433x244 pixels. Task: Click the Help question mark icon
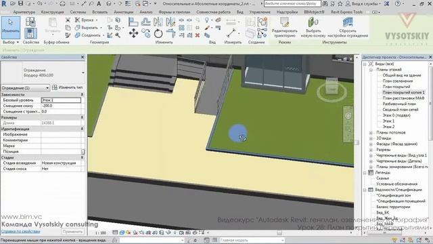[x=398, y=3]
